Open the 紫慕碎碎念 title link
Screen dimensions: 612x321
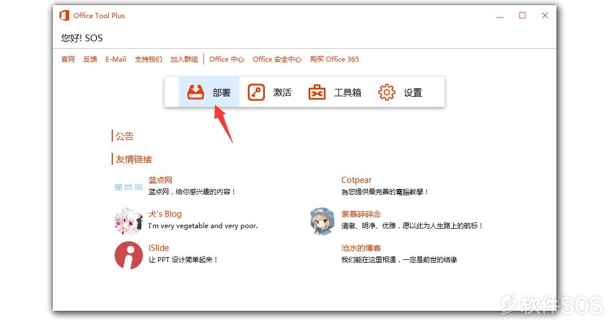[x=361, y=214]
